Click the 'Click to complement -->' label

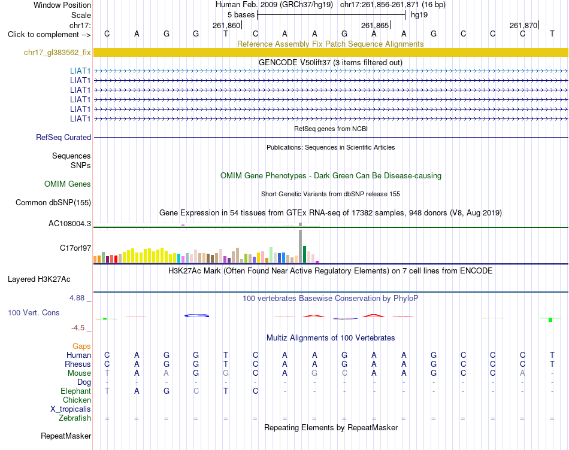click(x=49, y=35)
